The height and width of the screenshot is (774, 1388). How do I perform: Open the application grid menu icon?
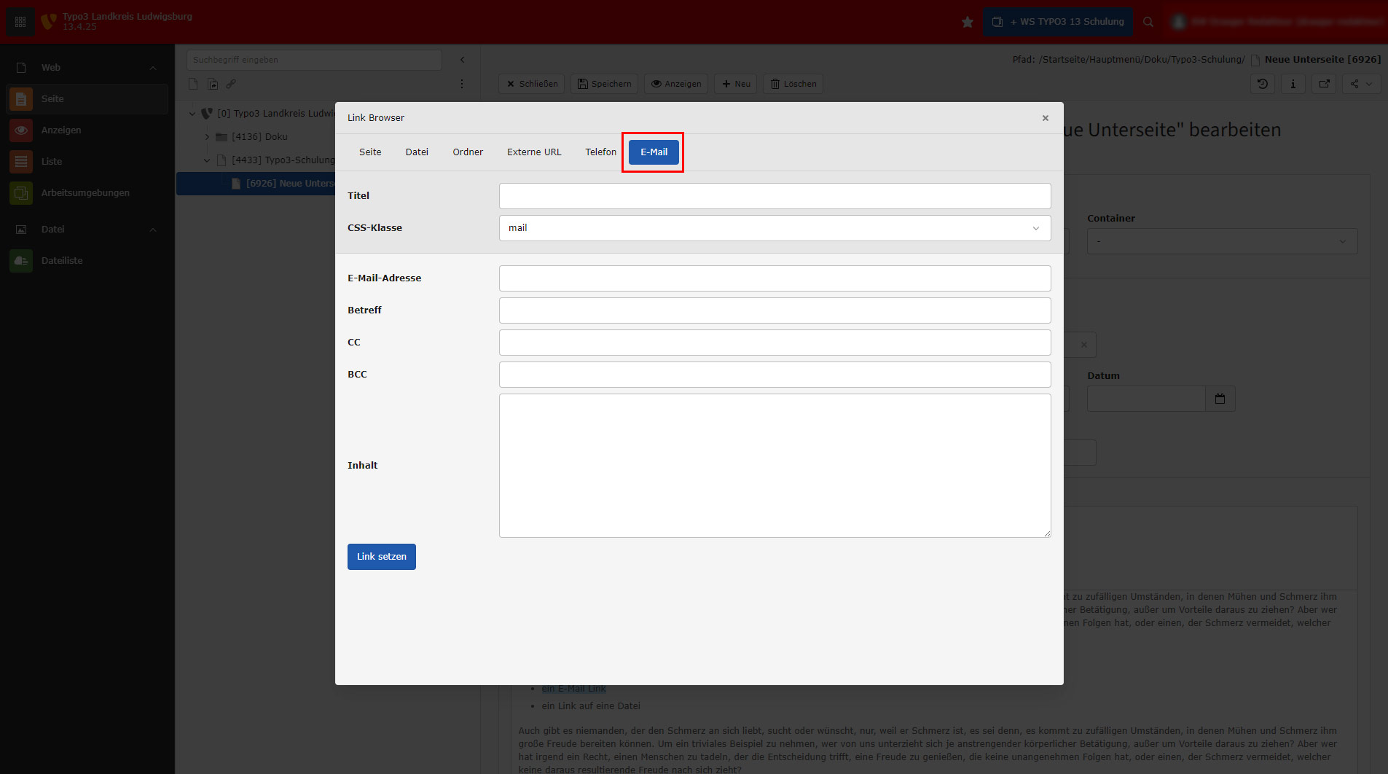[x=20, y=22]
